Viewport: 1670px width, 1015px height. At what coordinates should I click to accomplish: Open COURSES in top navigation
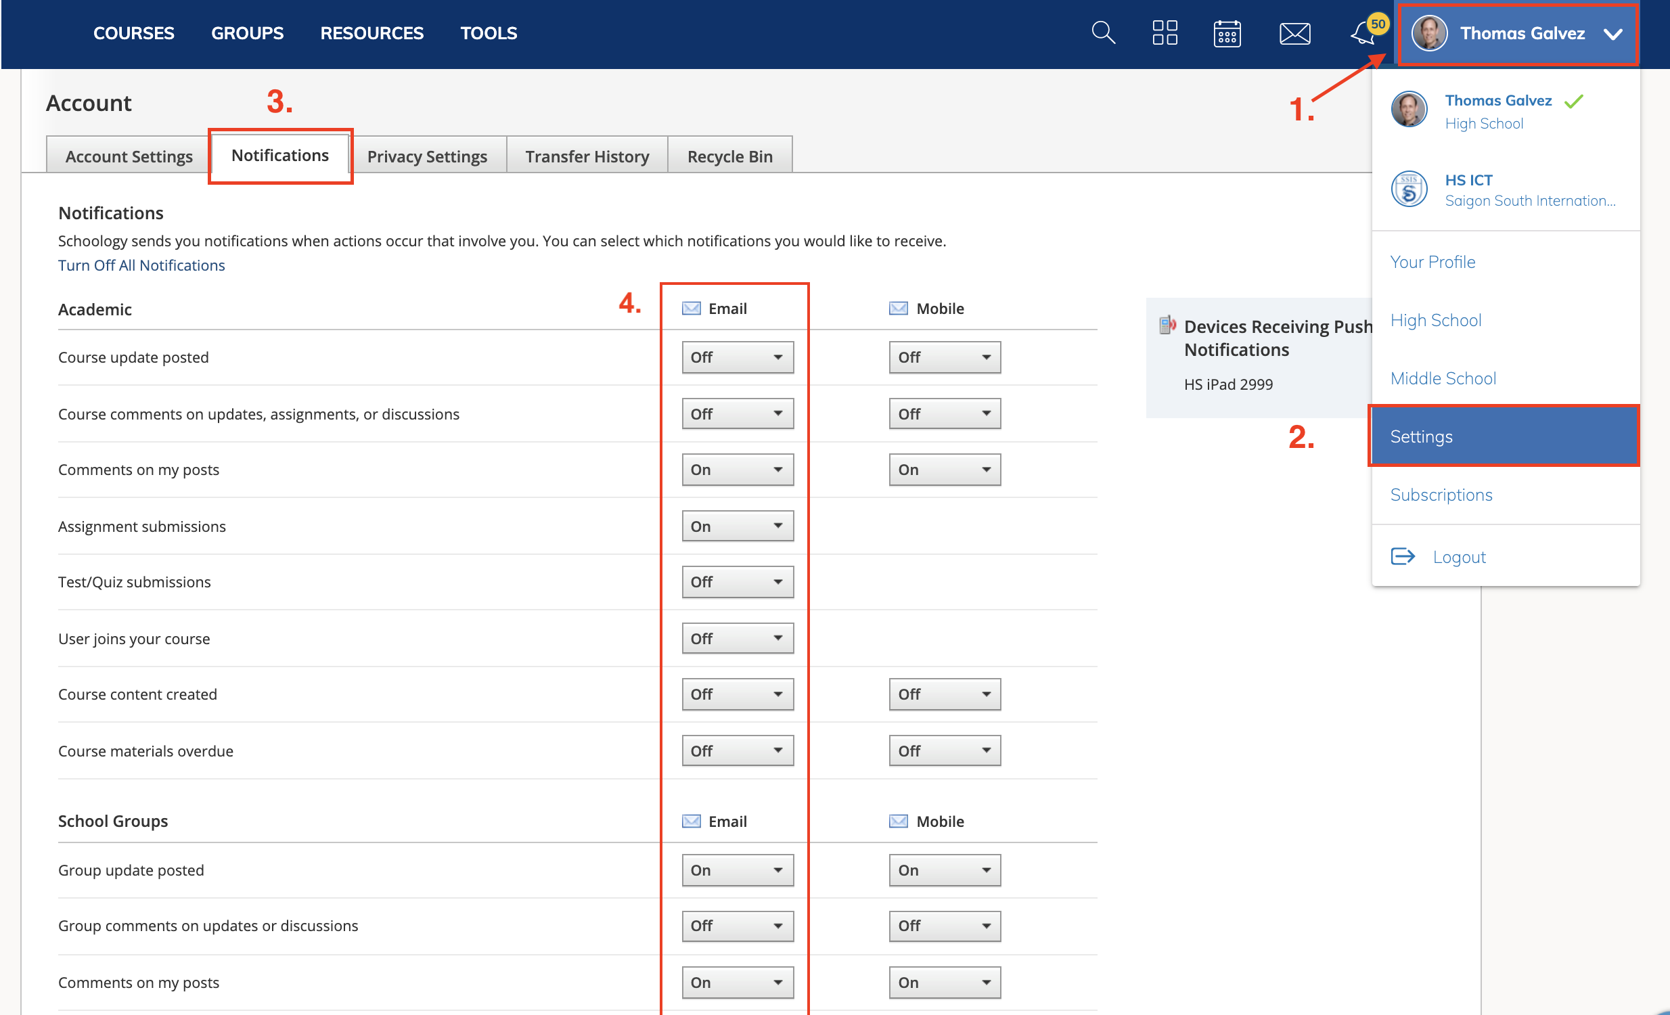click(x=133, y=32)
